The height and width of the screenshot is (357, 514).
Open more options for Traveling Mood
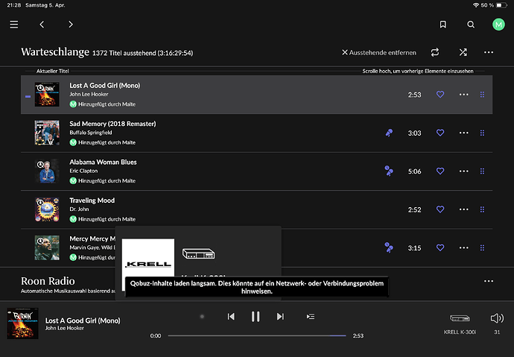coord(463,209)
